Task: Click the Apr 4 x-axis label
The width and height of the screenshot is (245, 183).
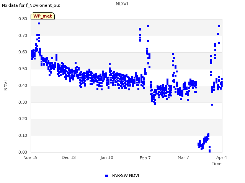Action: click(222, 157)
